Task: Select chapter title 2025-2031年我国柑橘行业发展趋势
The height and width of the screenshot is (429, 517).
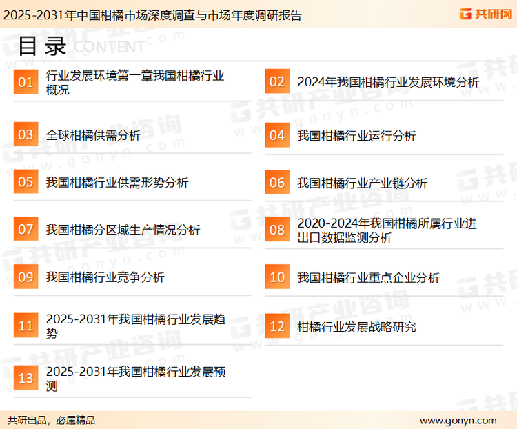Action: click(x=136, y=326)
